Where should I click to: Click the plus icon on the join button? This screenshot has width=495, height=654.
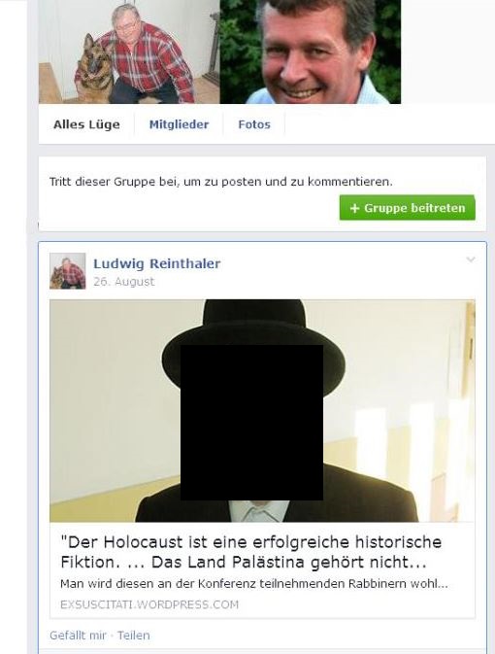(x=354, y=208)
